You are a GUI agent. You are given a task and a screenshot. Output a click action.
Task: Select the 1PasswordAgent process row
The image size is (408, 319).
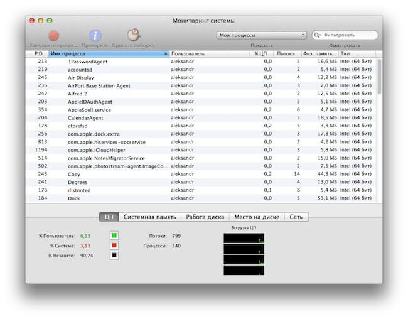(x=201, y=62)
